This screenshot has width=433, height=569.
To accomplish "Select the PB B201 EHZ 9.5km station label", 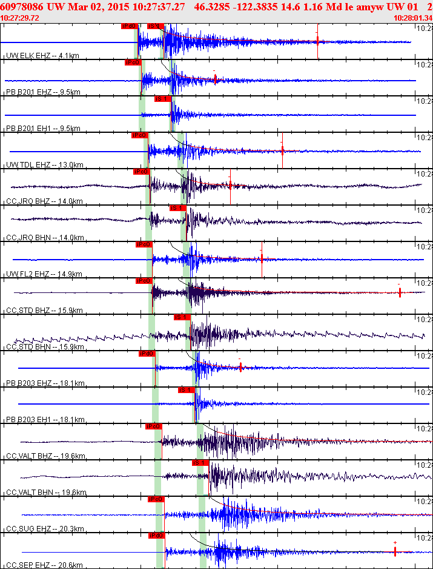I will pos(44,92).
